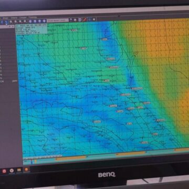Click the forecast info box in map corner
189x189 pixels.
pyautogui.click(x=31, y=29)
